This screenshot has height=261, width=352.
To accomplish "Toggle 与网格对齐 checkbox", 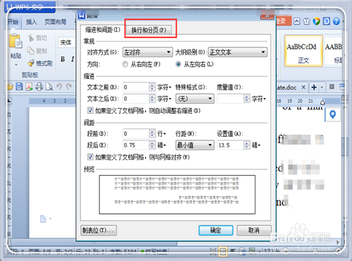I will (x=90, y=157).
